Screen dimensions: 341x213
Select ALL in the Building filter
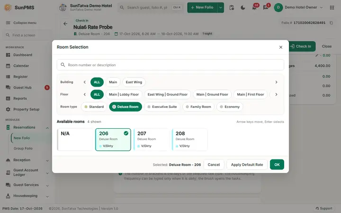coord(97,82)
